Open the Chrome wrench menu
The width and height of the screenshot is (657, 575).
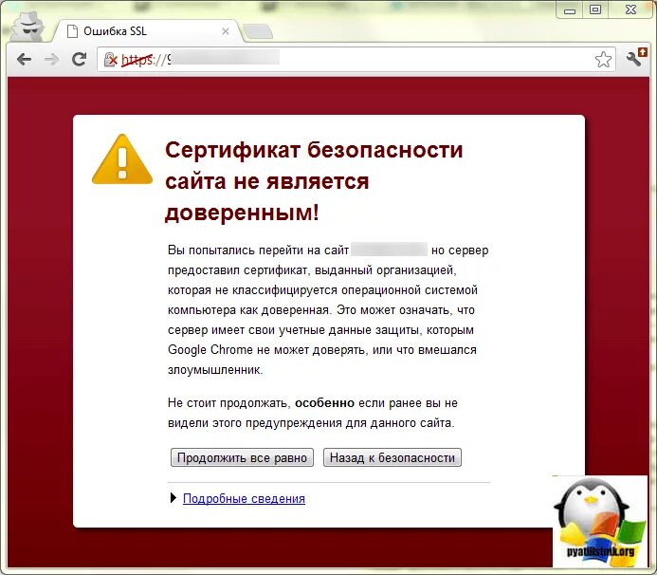(x=635, y=58)
